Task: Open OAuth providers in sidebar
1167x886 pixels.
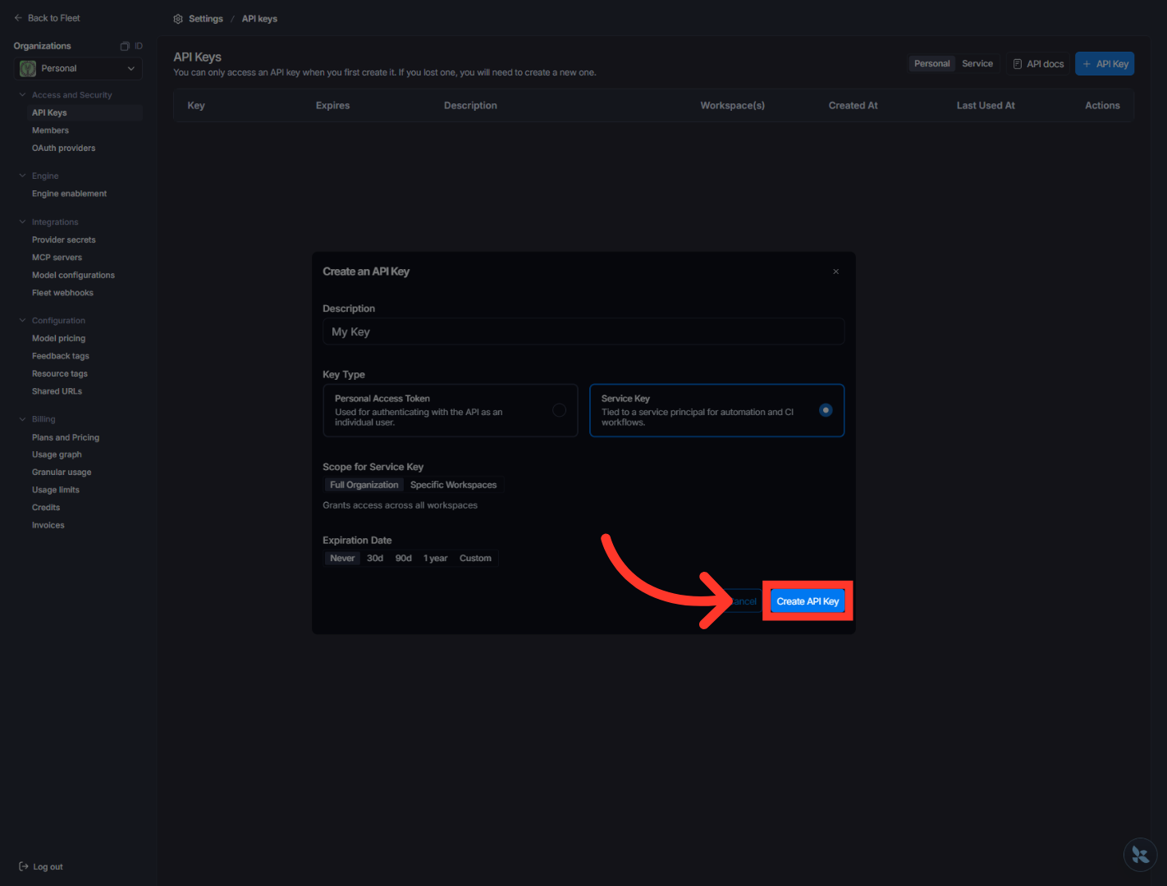Action: (63, 148)
